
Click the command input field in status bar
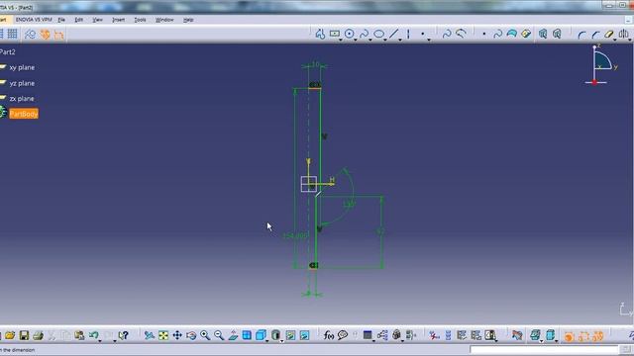(544, 349)
